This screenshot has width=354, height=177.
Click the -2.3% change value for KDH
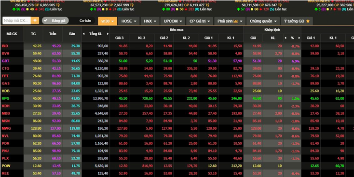(296, 106)
